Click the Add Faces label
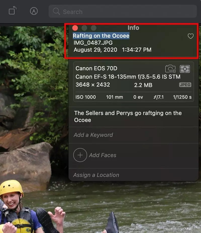Image resolution: width=201 pixels, height=233 pixels. (103, 155)
